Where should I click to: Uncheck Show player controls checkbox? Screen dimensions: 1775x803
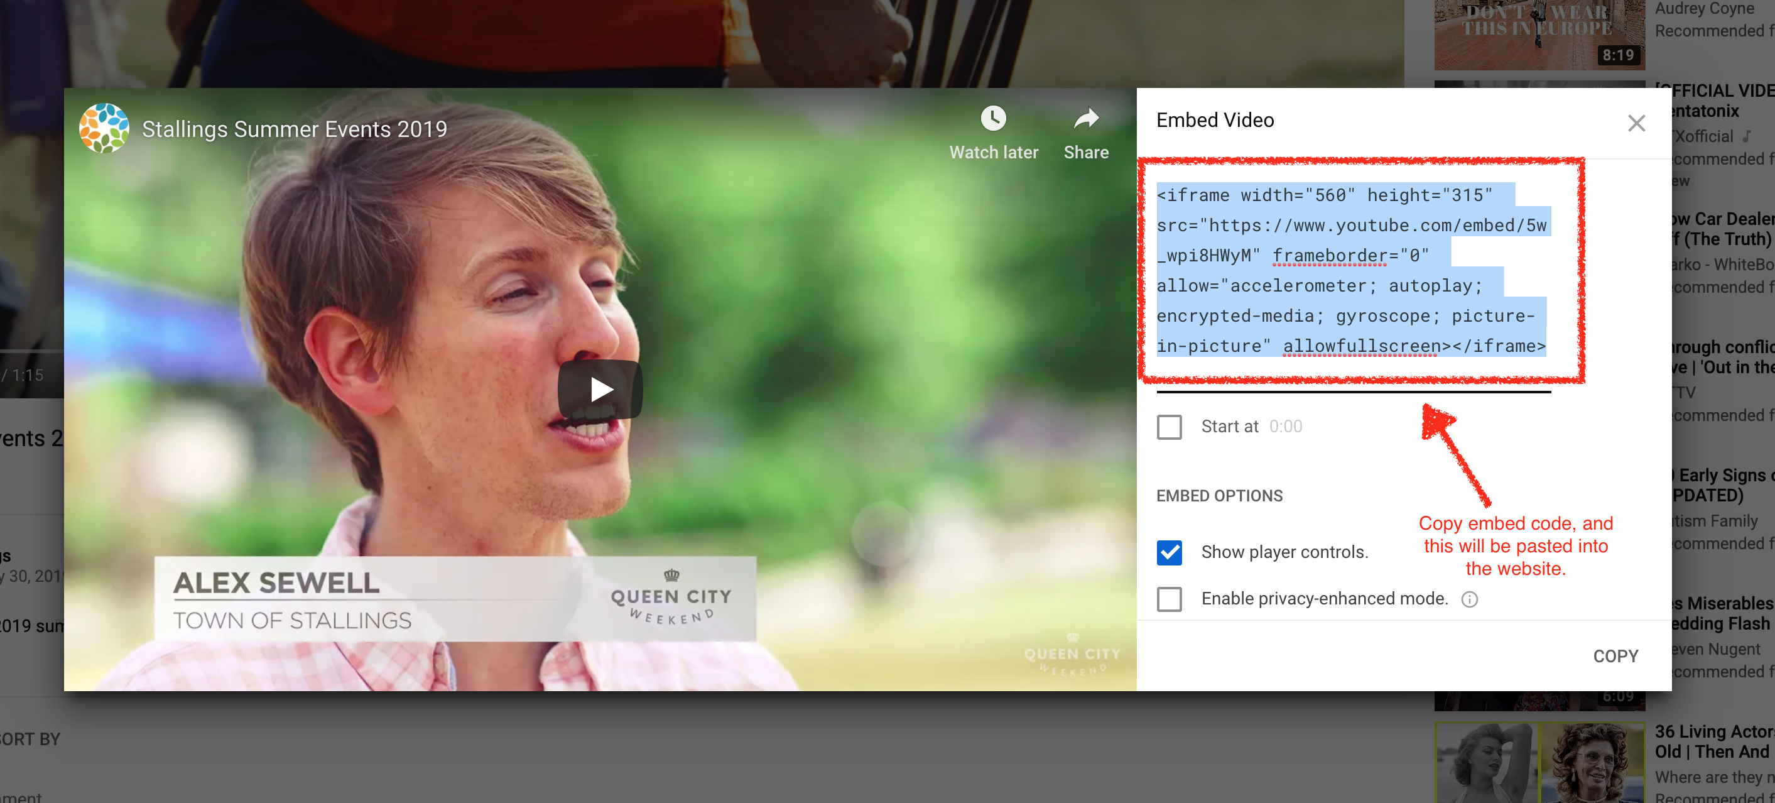coord(1169,552)
